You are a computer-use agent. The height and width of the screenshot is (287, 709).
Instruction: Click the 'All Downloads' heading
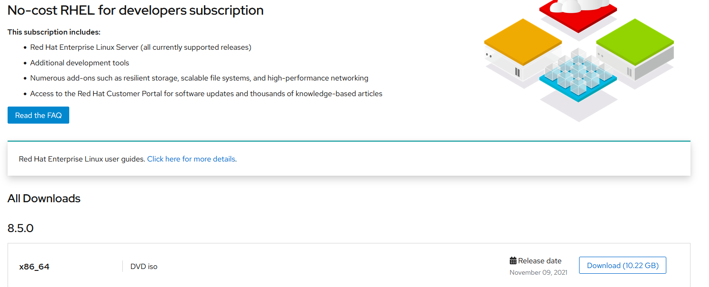click(44, 198)
